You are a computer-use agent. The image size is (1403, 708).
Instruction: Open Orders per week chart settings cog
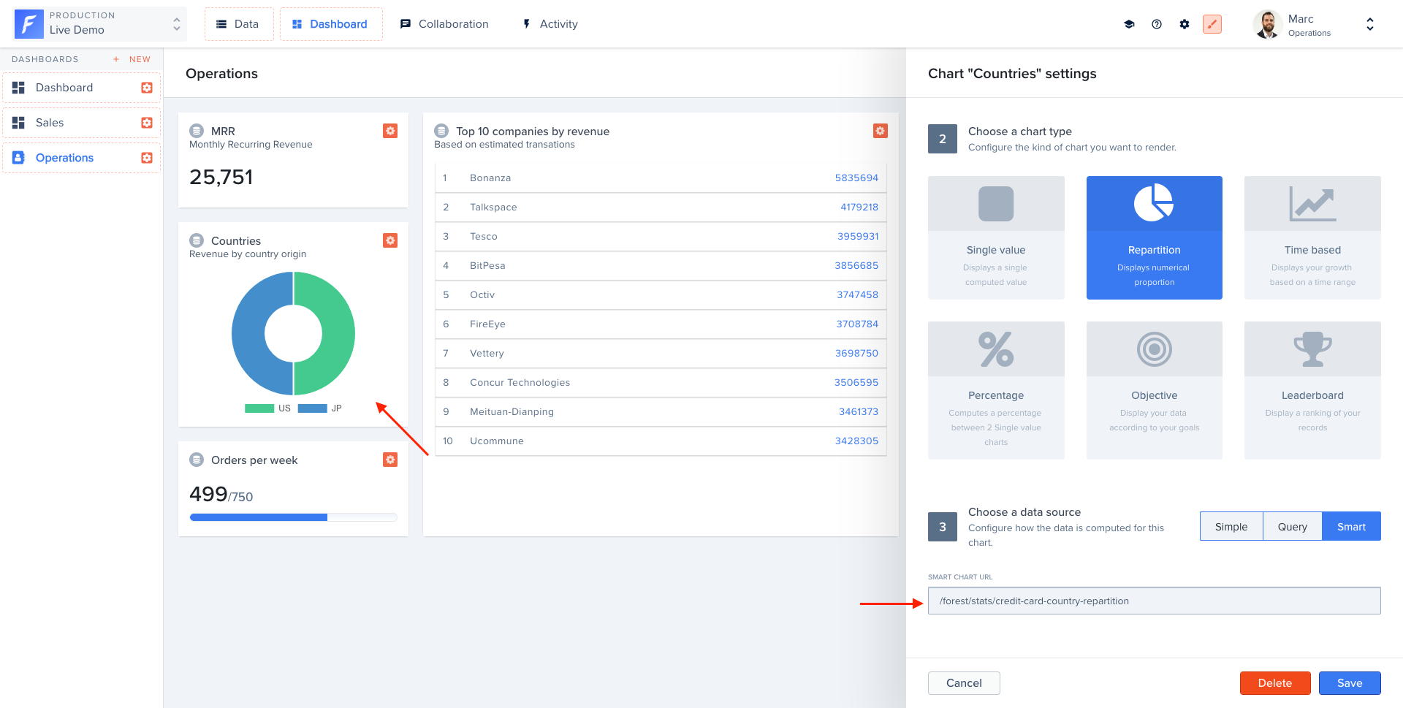coord(390,460)
